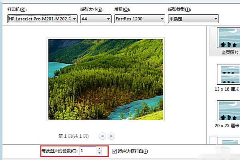
Task: Increase copies with up spinner arrow
Action: click(x=100, y=149)
